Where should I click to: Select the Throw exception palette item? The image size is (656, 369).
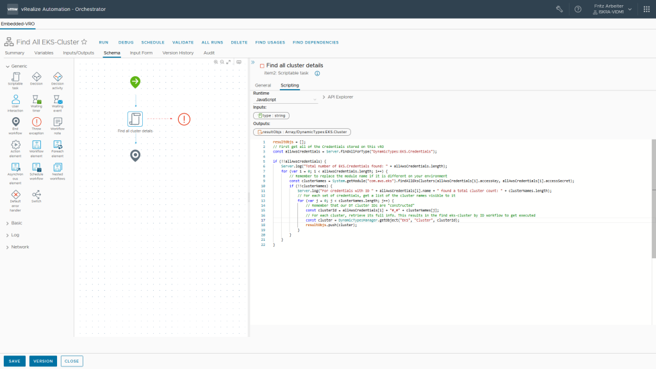coord(37,122)
